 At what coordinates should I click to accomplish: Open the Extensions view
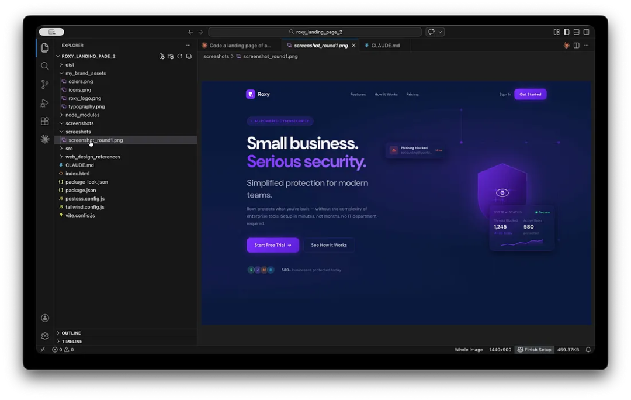pyautogui.click(x=45, y=121)
